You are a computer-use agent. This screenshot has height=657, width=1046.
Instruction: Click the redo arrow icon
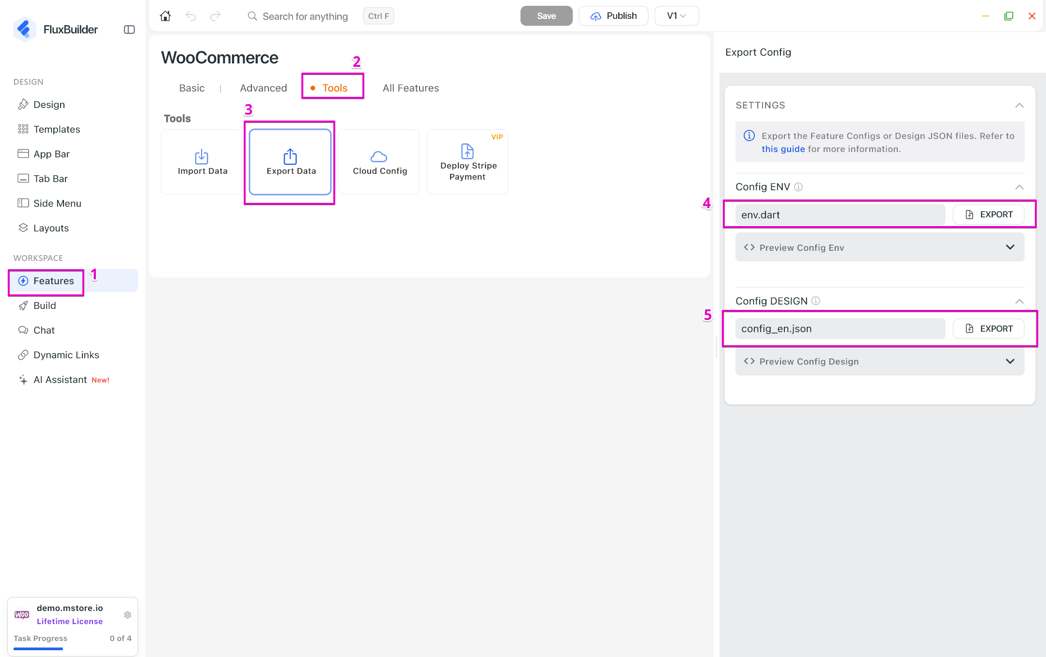tap(216, 16)
